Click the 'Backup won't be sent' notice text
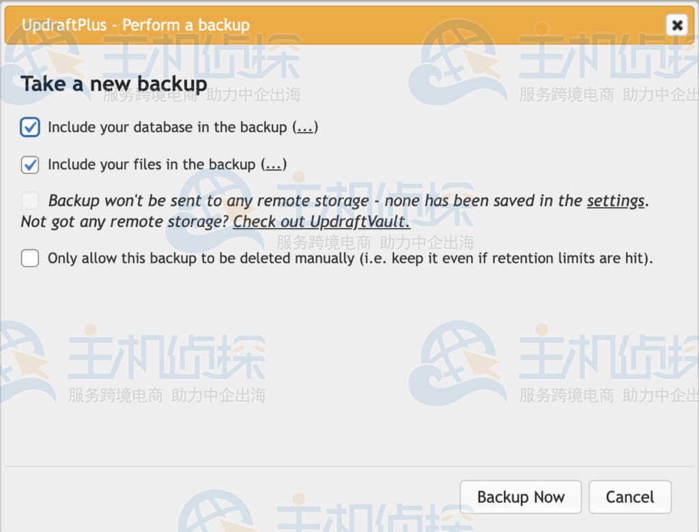 205,201
